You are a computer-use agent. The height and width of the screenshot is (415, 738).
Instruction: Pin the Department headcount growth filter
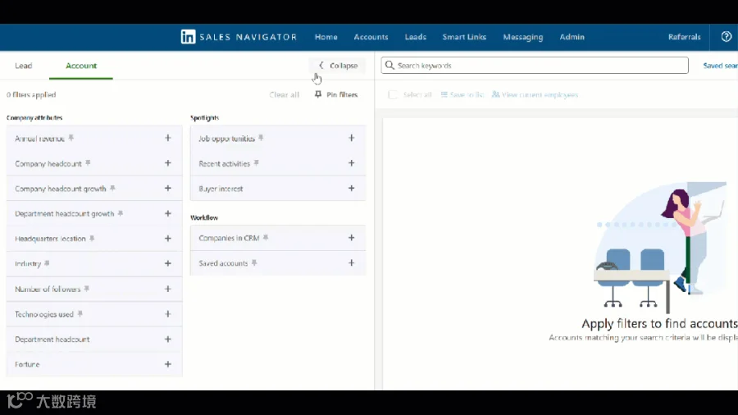tap(121, 213)
